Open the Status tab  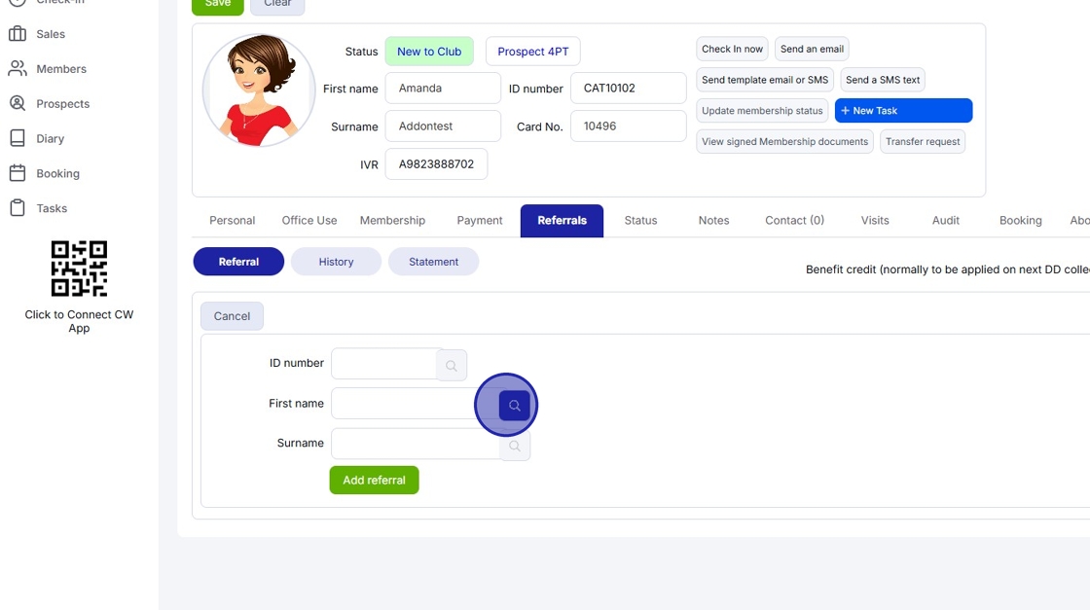coord(640,220)
